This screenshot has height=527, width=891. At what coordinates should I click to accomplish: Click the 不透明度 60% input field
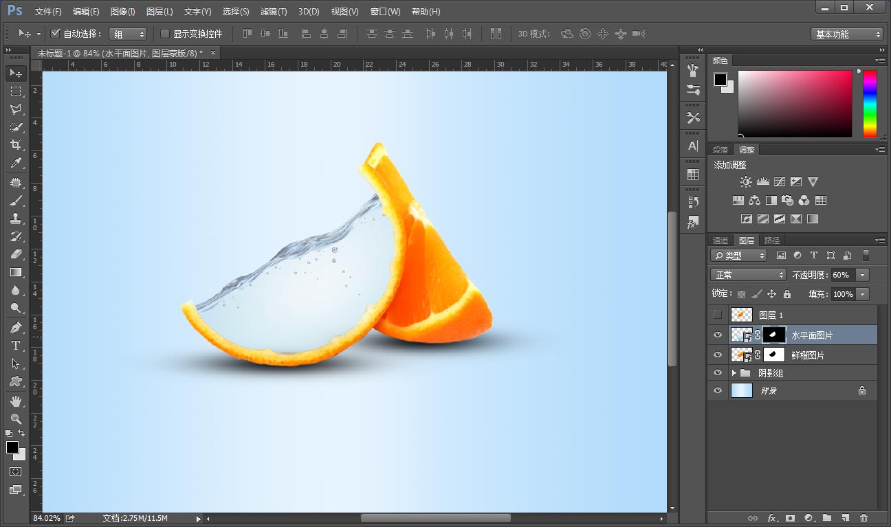(841, 275)
